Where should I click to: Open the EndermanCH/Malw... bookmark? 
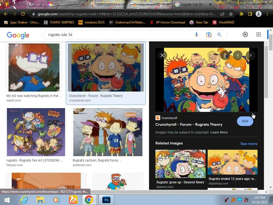point(127,22)
